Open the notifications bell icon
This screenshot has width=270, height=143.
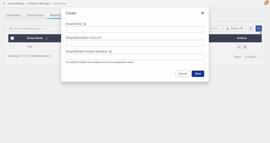(265, 3)
